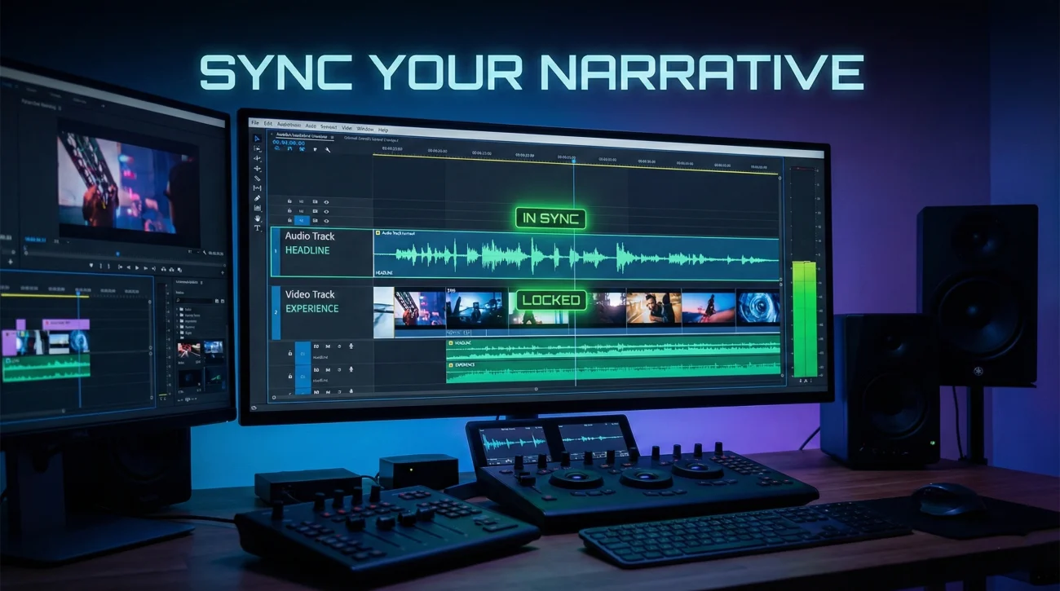The height and width of the screenshot is (591, 1060).
Task: Click the marker icon left of the wrench
Action: [316, 149]
